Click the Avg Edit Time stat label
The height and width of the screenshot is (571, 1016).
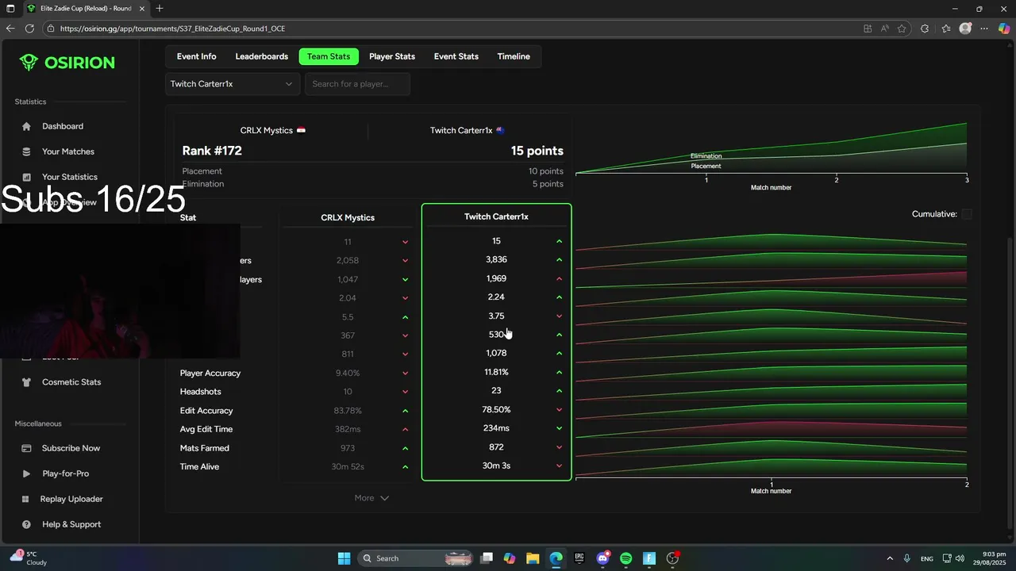[206, 429]
